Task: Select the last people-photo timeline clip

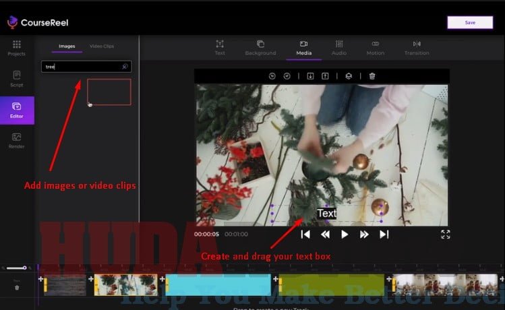Action: click(x=445, y=285)
